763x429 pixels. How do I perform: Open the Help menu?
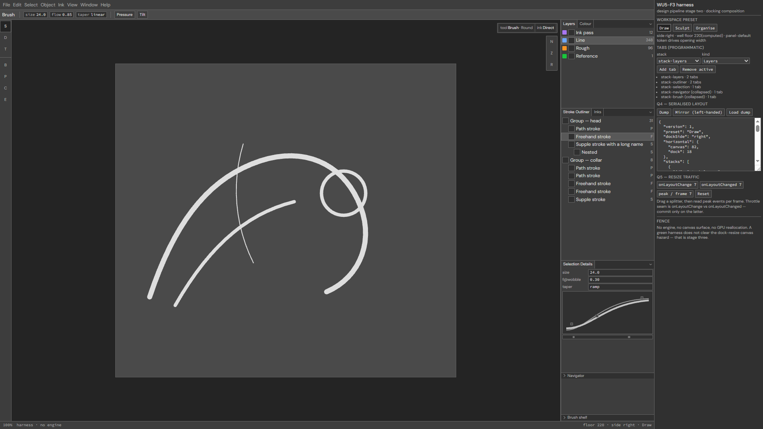click(x=105, y=5)
